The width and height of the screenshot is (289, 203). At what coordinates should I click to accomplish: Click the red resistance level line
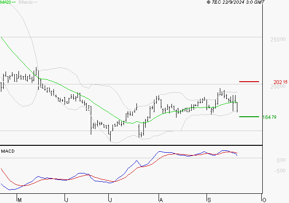coord(249,82)
